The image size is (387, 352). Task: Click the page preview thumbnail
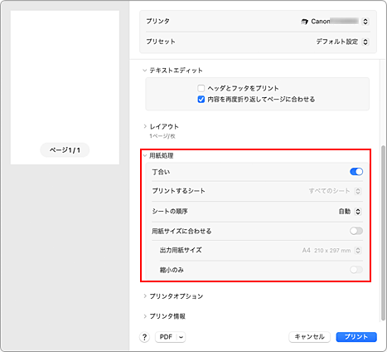click(65, 87)
